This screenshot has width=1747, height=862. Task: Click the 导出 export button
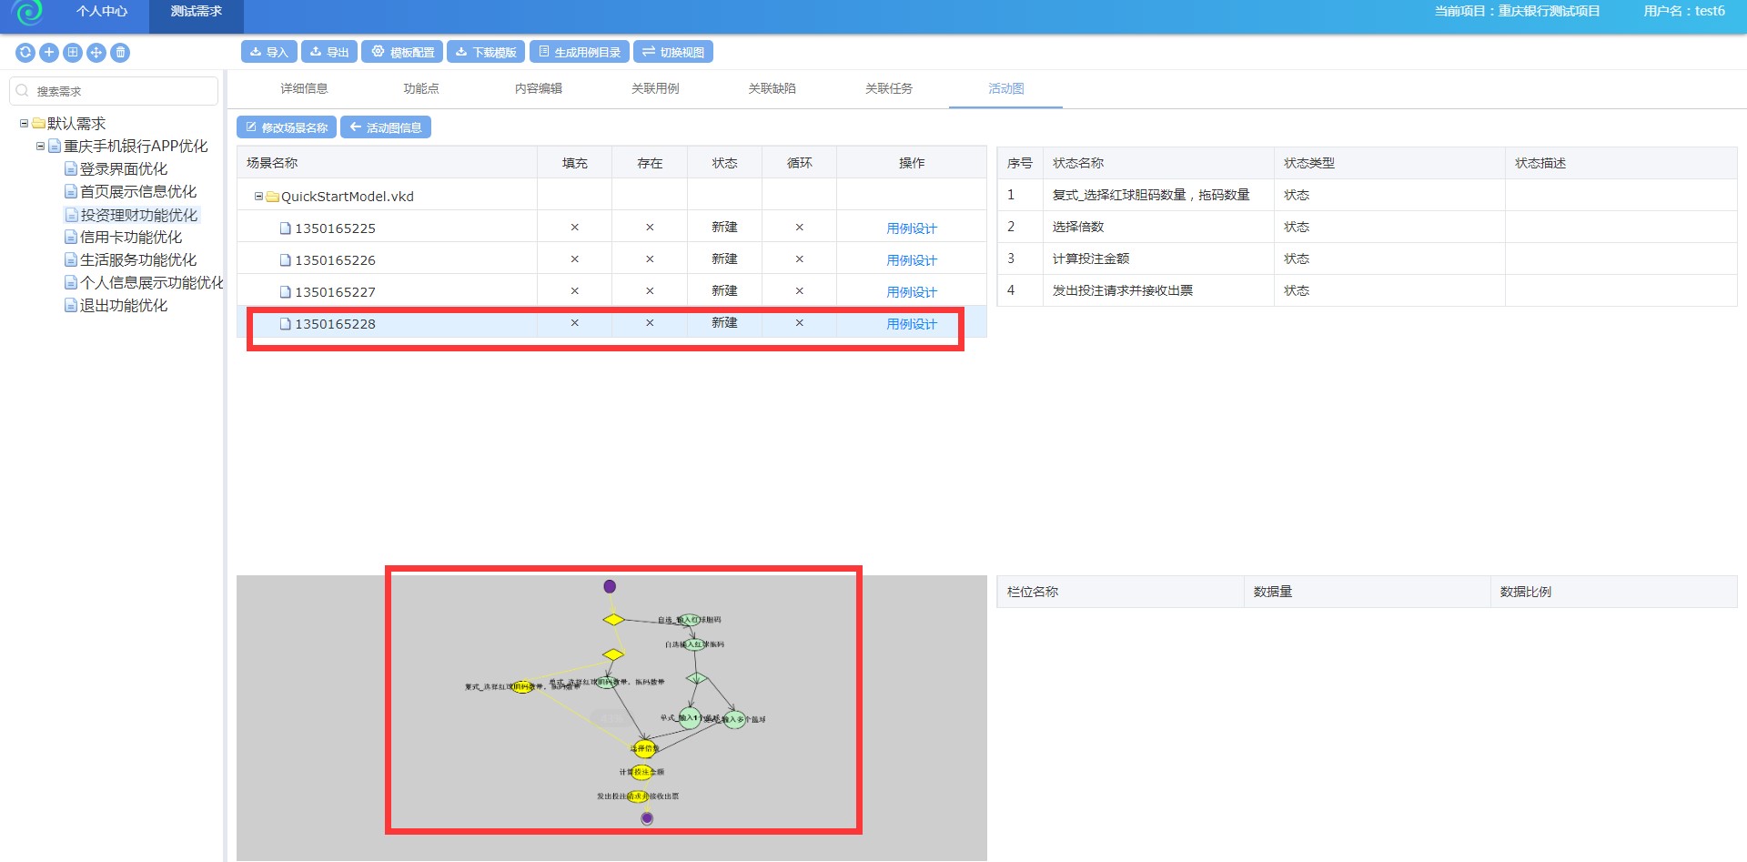click(329, 52)
